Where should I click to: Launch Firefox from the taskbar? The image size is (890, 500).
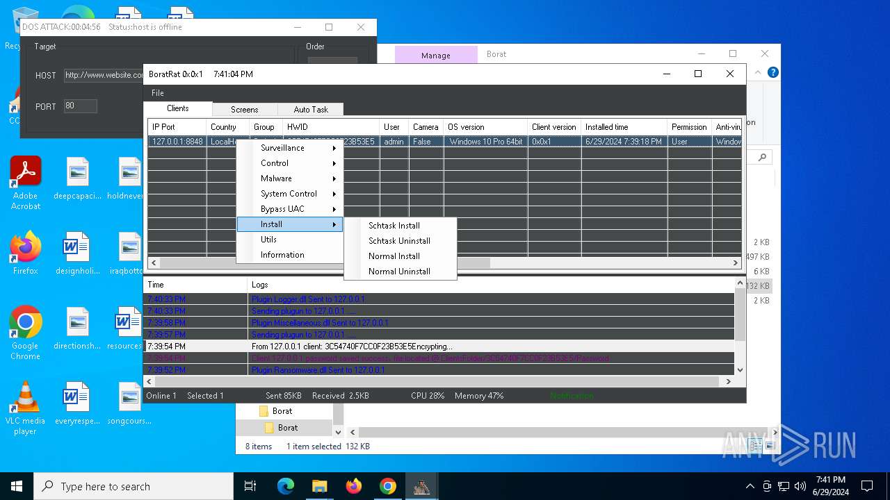[354, 486]
